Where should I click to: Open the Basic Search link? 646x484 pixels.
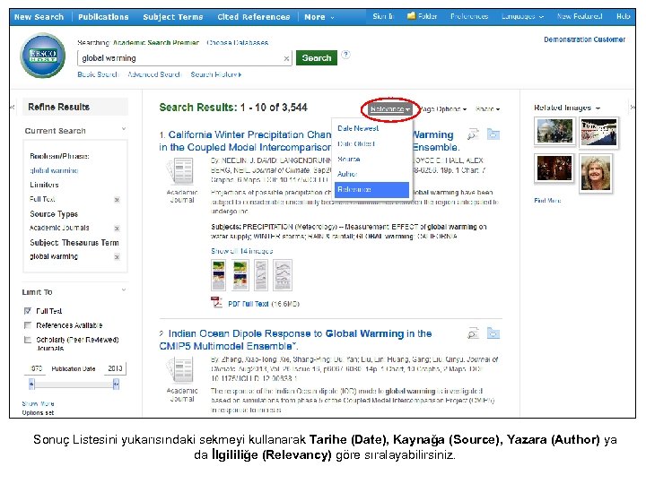(98, 74)
